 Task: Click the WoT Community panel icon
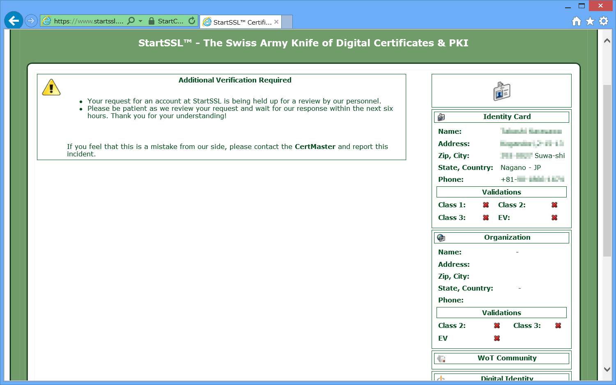[441, 358]
